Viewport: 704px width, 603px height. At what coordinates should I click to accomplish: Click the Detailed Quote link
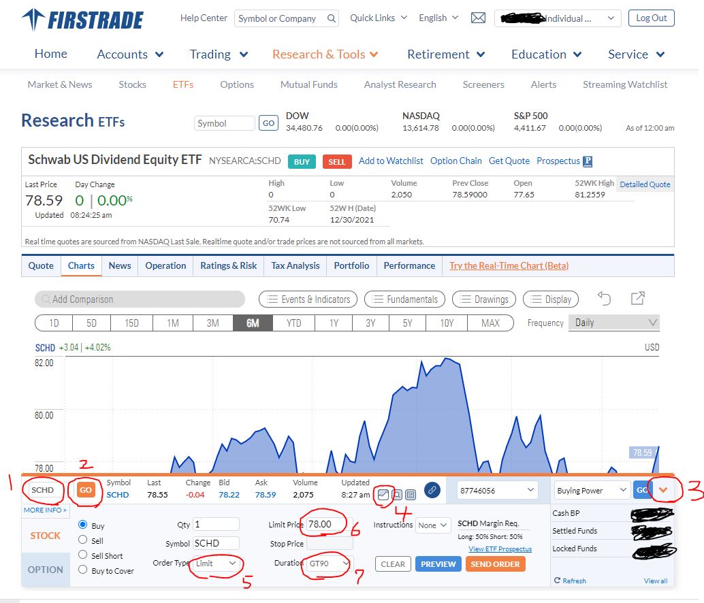point(645,184)
